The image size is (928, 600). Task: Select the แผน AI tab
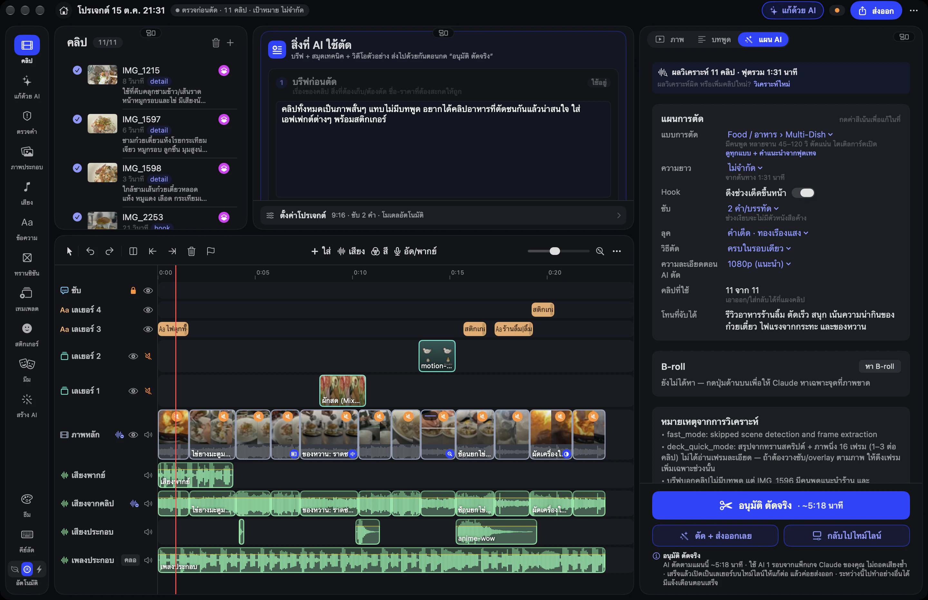click(x=763, y=39)
